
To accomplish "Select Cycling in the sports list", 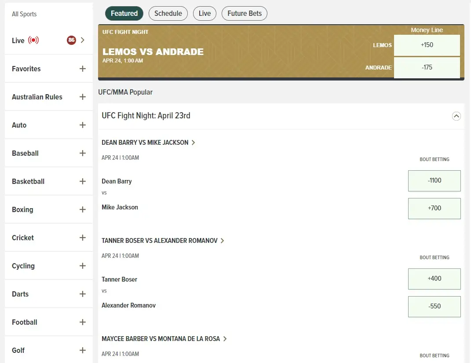I will click(23, 266).
